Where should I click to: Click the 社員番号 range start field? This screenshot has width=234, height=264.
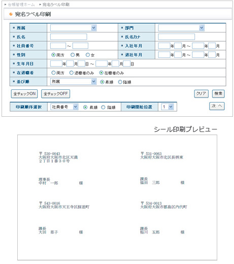click(x=58, y=46)
